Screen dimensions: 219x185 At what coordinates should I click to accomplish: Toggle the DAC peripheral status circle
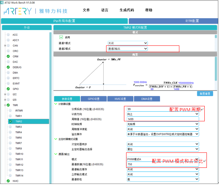click(x=8, y=62)
